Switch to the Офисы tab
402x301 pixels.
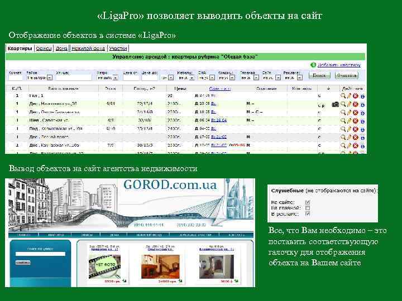point(44,48)
